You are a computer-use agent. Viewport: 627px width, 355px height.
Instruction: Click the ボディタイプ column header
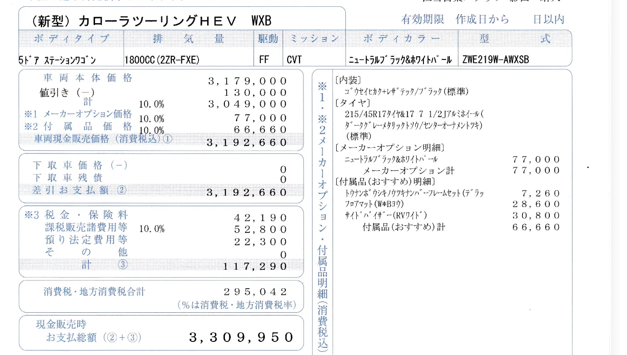coord(71,39)
